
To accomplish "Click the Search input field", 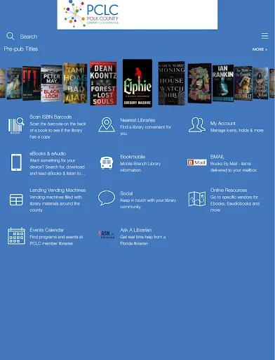I will click(29, 37).
